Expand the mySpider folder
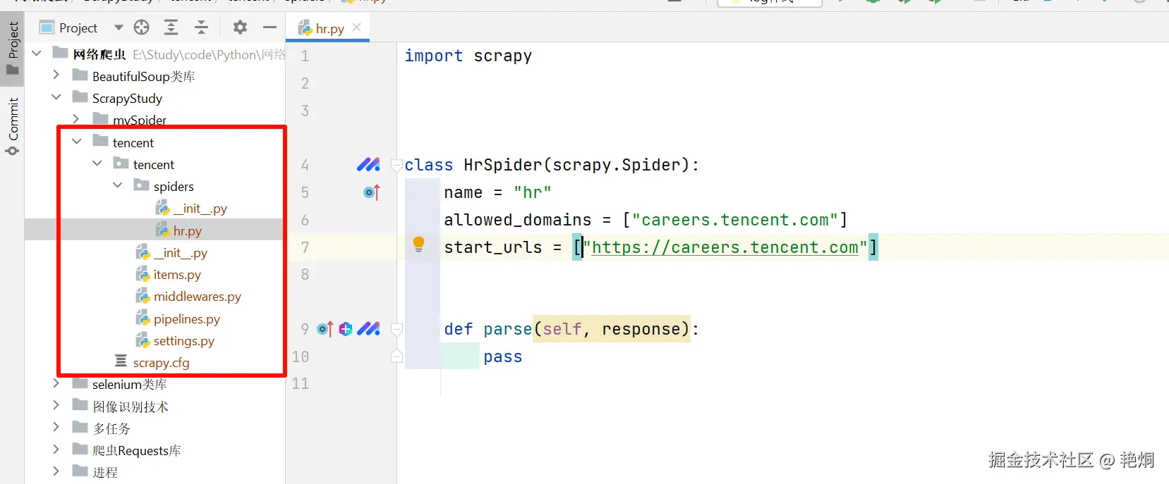 (76, 119)
